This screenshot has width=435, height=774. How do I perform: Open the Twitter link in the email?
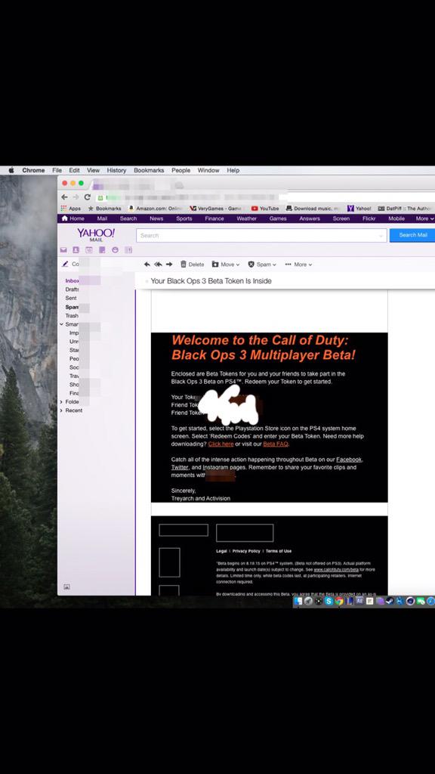[180, 467]
